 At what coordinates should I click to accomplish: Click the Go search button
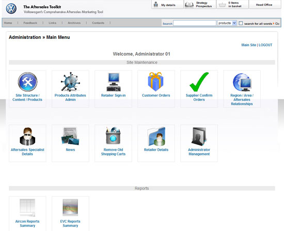tap(277, 24)
